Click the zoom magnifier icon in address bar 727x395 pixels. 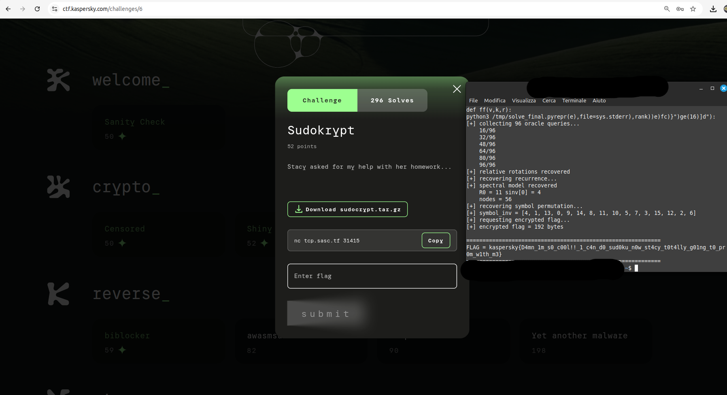(x=667, y=9)
